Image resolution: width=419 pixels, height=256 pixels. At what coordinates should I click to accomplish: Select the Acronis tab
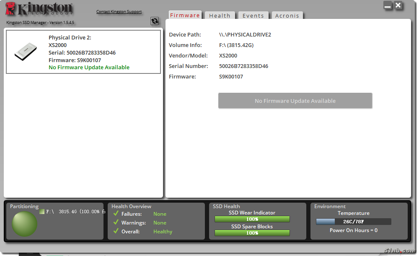tap(287, 16)
